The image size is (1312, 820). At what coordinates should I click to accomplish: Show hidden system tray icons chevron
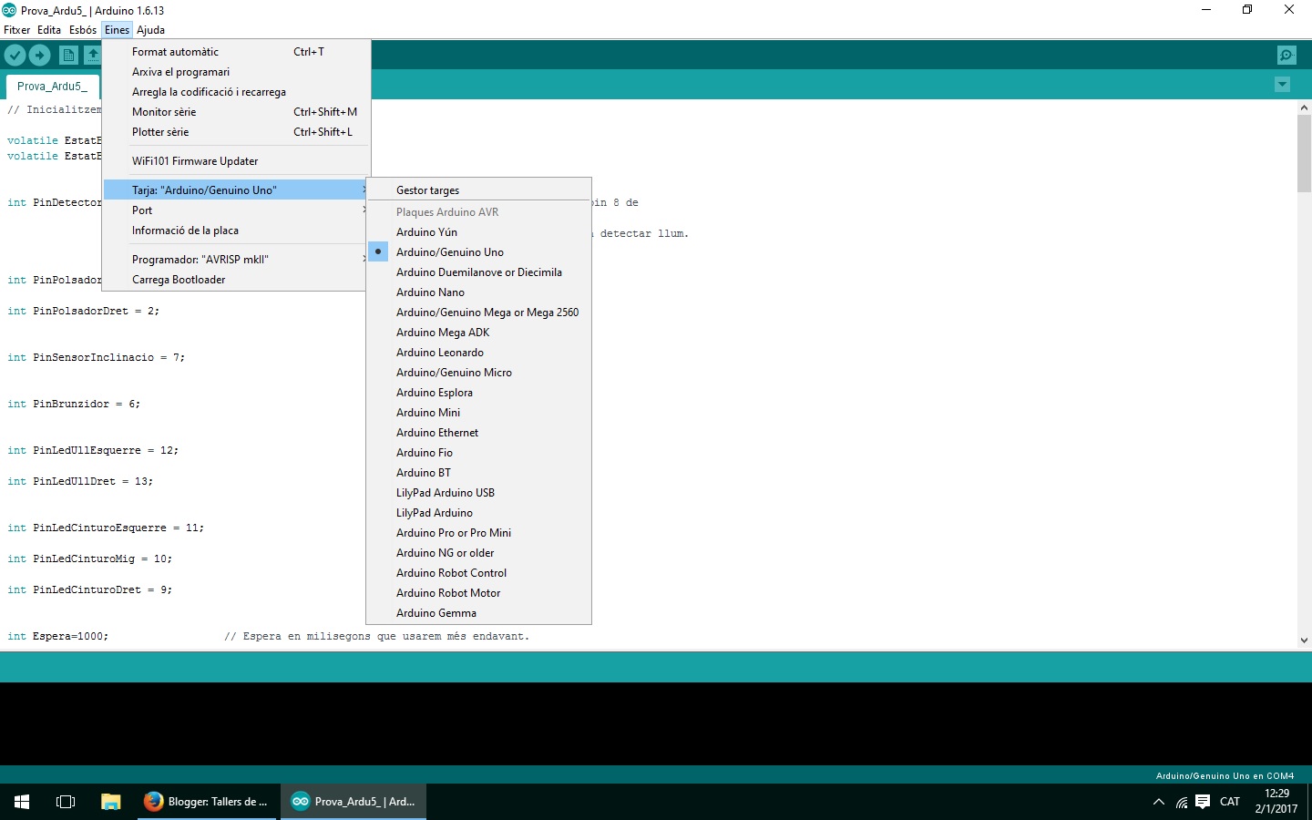[1158, 802]
